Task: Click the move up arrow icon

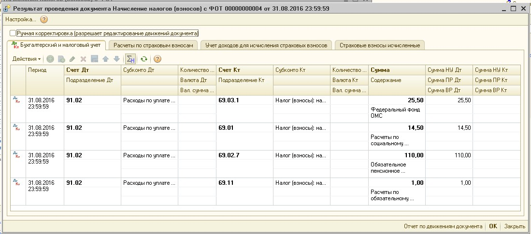Action: (105, 59)
